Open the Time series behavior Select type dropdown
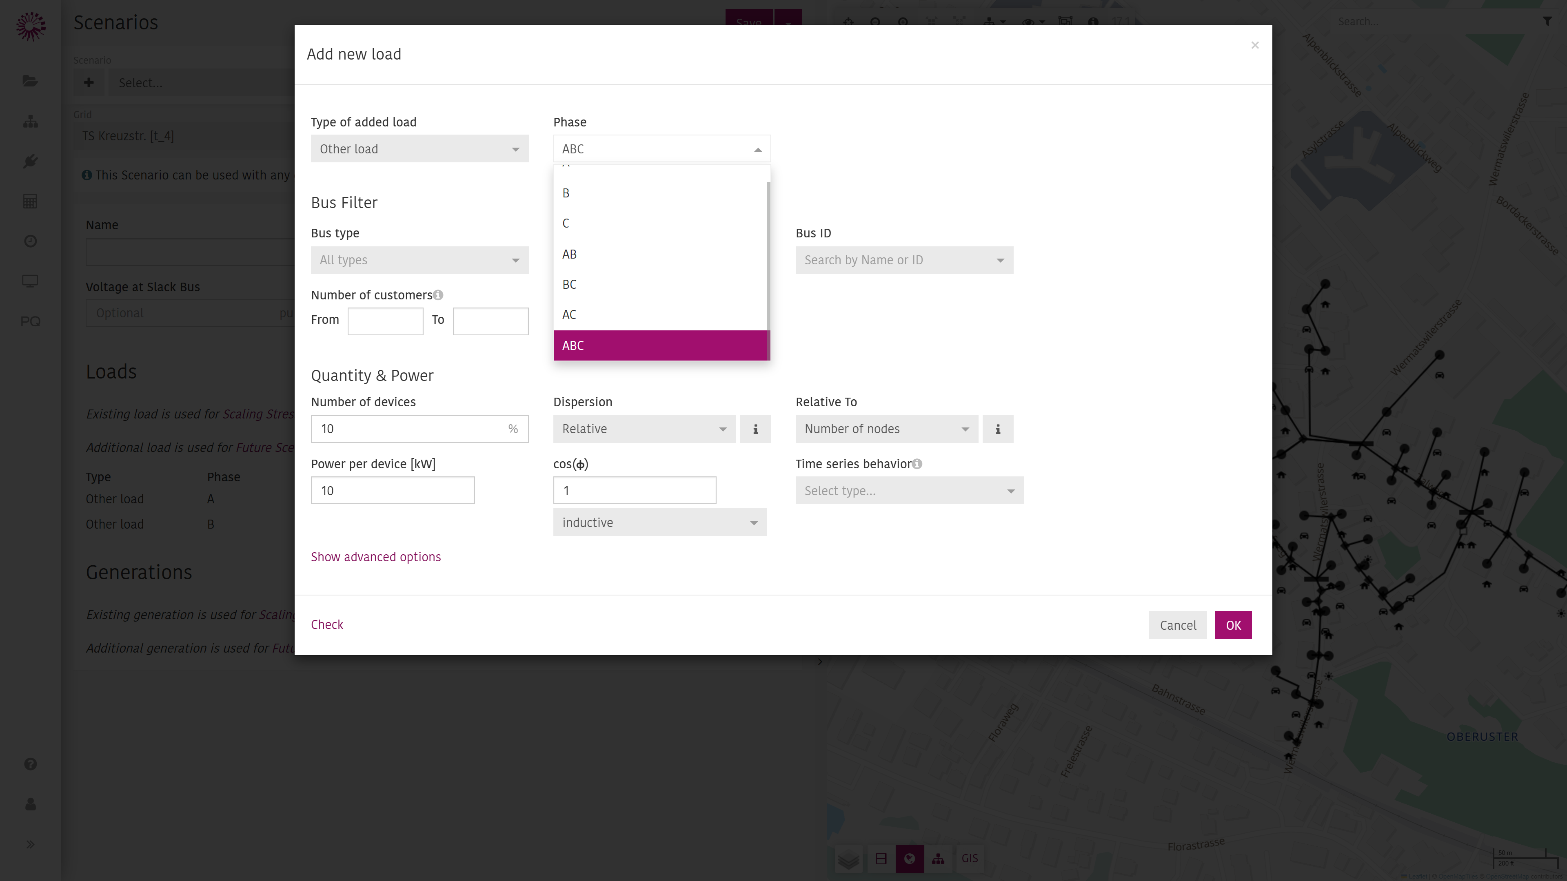The height and width of the screenshot is (881, 1567). (910, 491)
